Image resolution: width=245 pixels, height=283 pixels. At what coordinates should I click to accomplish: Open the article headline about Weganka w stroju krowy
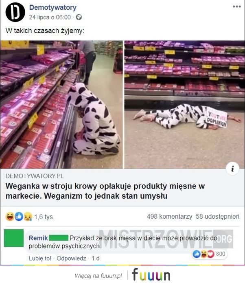coord(105,191)
